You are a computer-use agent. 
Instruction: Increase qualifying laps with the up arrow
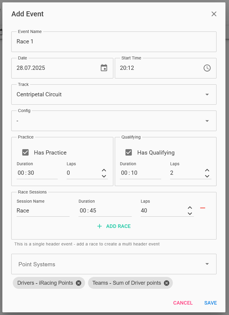(x=207, y=170)
